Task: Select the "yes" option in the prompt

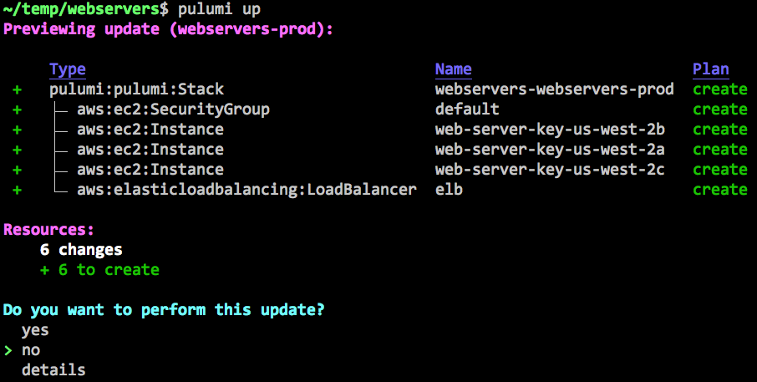Action: (x=35, y=330)
